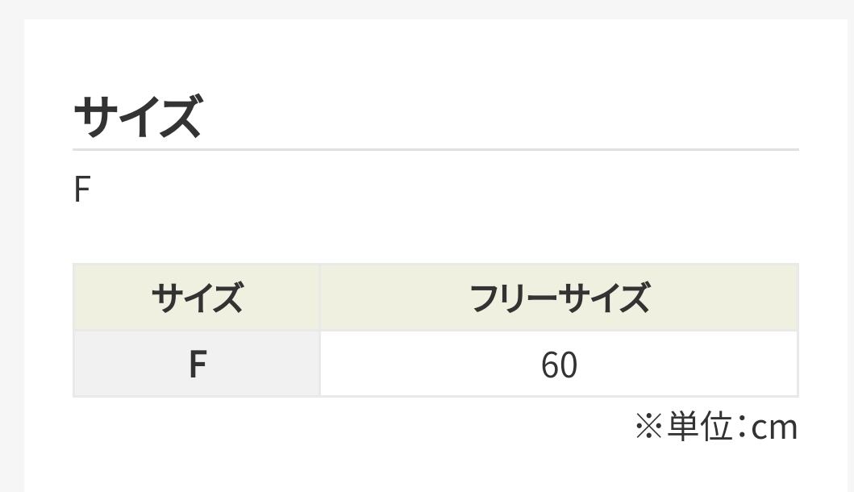
Task: Click empty white area left of unit note
Action: click(x=323, y=427)
